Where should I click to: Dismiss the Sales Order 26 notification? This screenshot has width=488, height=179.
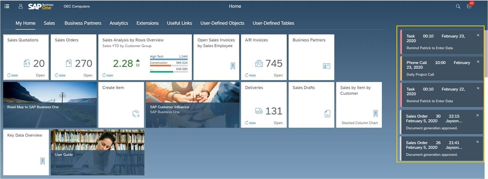click(477, 142)
